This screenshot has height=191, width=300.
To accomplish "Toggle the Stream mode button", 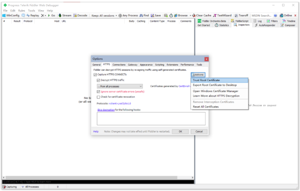I will click(x=65, y=15).
